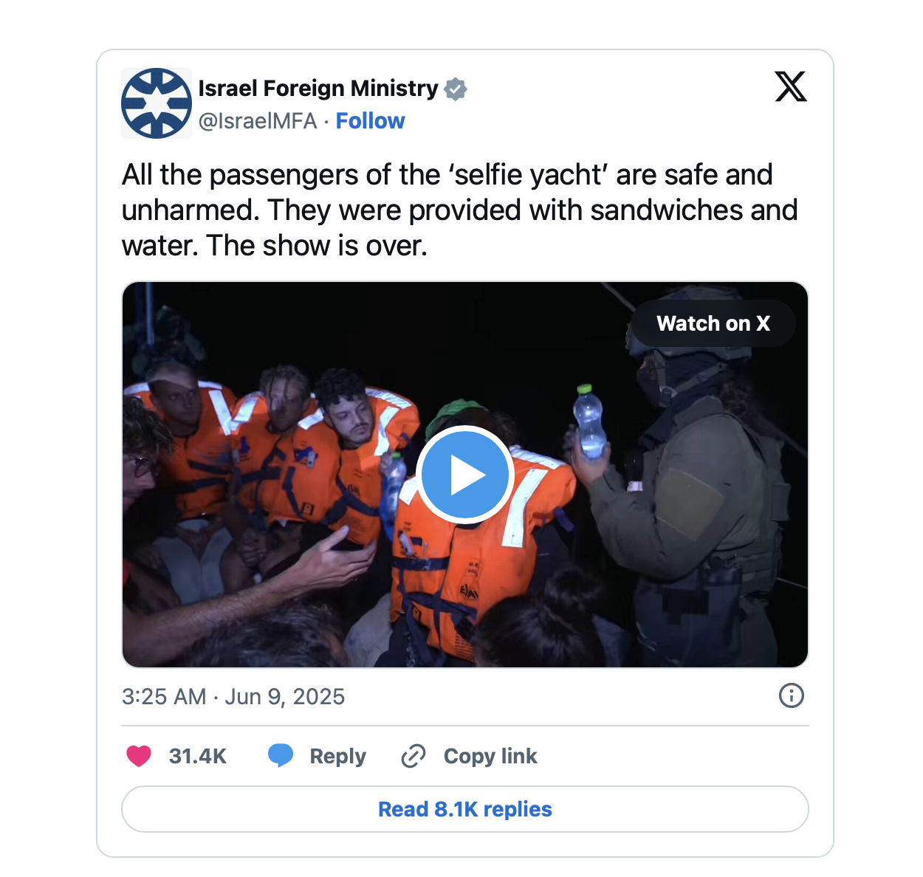
Task: Open the 3:25 AM Jun 9, 2025 timestamp
Action: (x=233, y=696)
